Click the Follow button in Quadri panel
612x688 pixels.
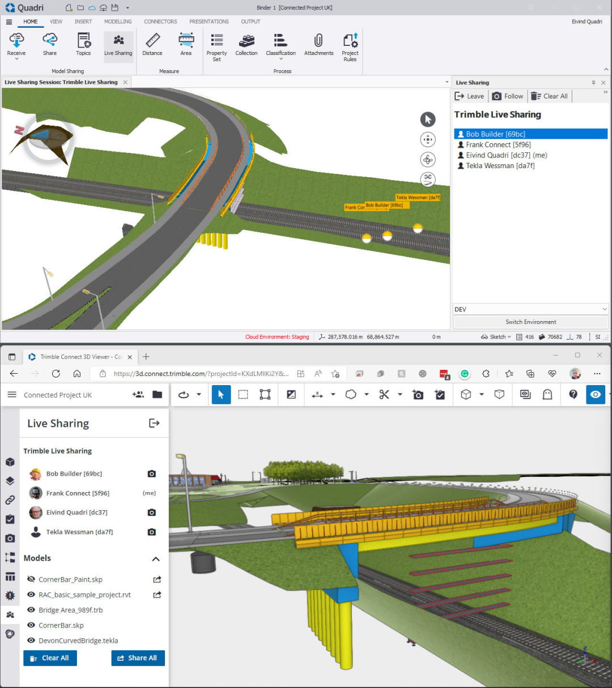coord(508,96)
